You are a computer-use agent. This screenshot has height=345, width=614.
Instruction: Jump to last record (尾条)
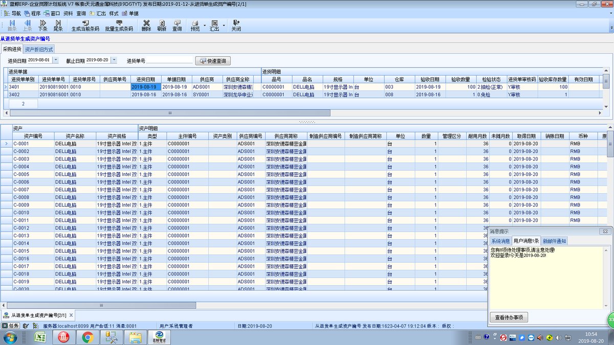pyautogui.click(x=58, y=26)
